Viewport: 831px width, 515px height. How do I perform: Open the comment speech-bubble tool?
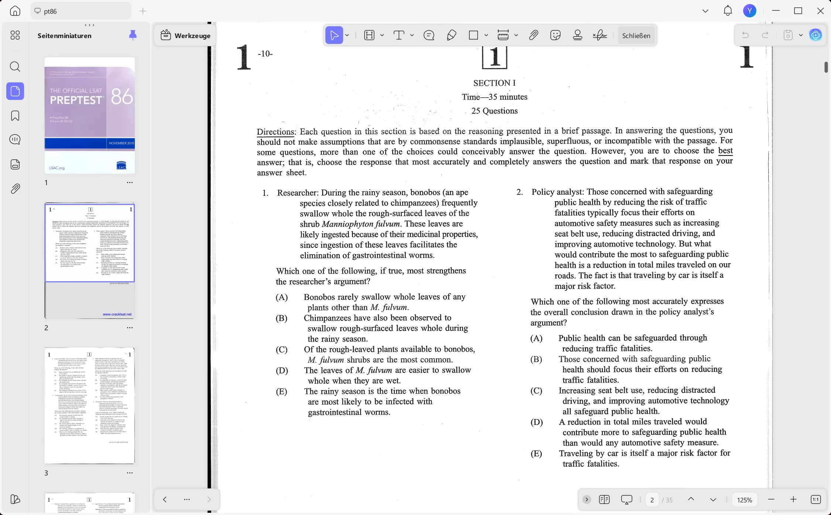click(x=428, y=35)
